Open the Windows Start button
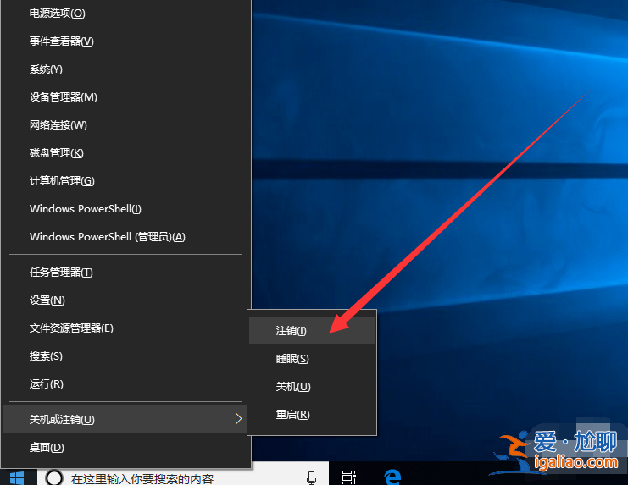Screen dimensions: 628x485 (17, 477)
